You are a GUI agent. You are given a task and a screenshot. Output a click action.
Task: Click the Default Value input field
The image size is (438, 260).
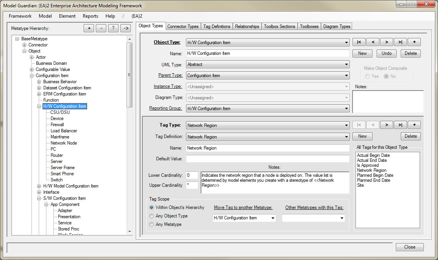pyautogui.click(x=268, y=159)
